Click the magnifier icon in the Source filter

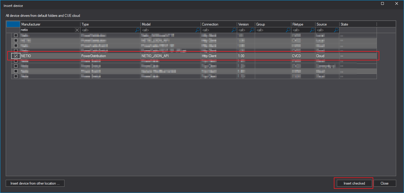tap(336, 30)
